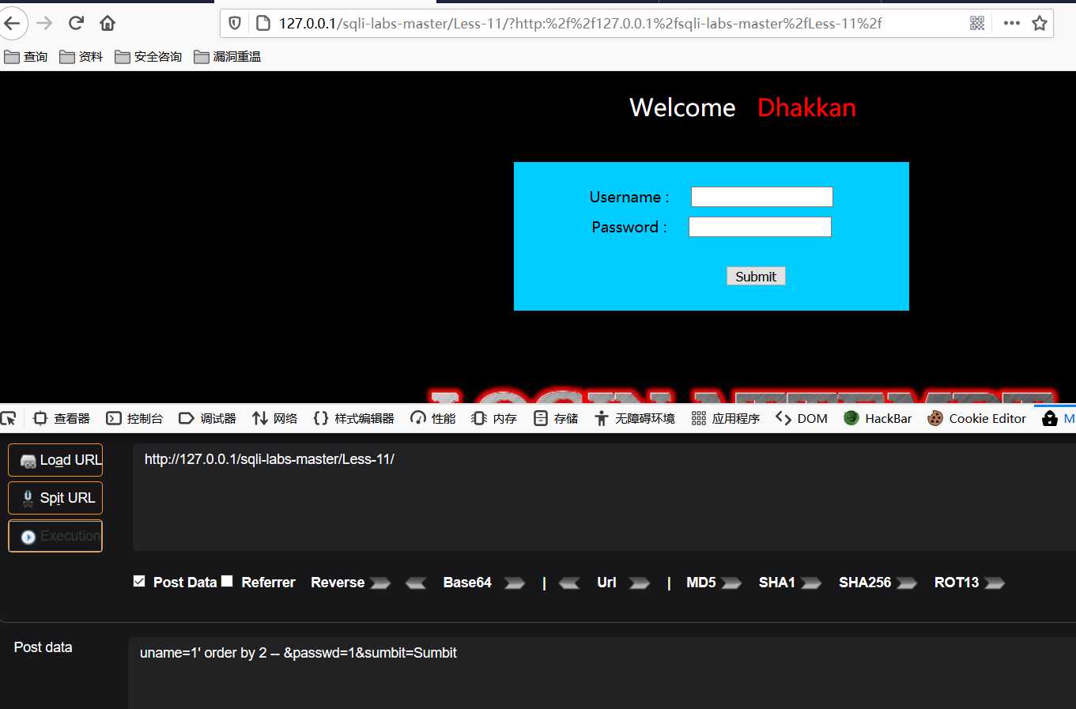Open the browser home page
The height and width of the screenshot is (709, 1076).
[108, 23]
